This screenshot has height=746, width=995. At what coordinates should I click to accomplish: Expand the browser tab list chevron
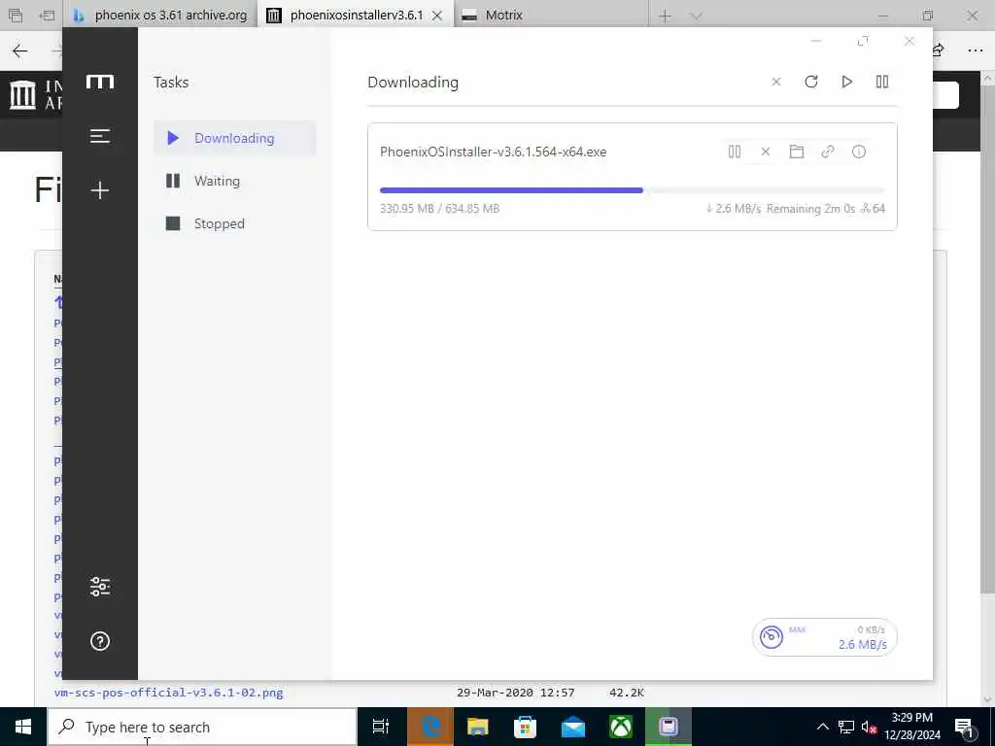696,16
